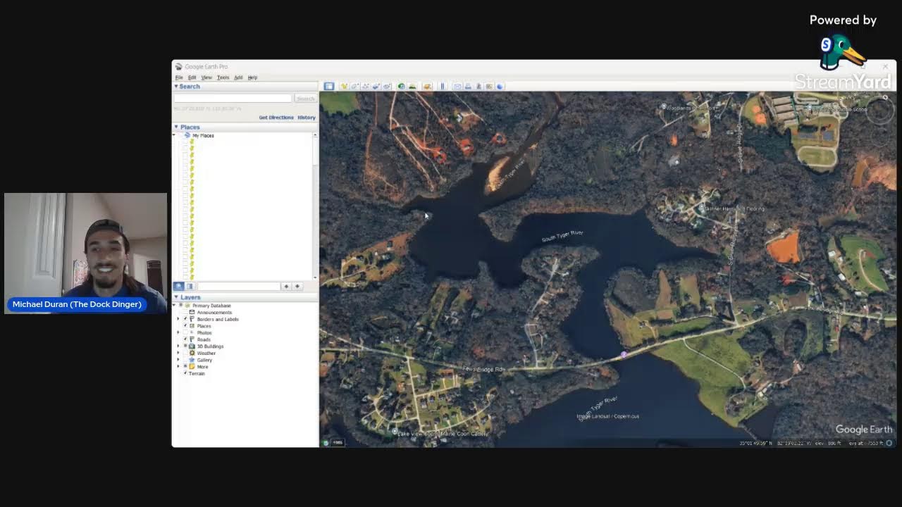Click the Save Image toolbar icon

[478, 86]
